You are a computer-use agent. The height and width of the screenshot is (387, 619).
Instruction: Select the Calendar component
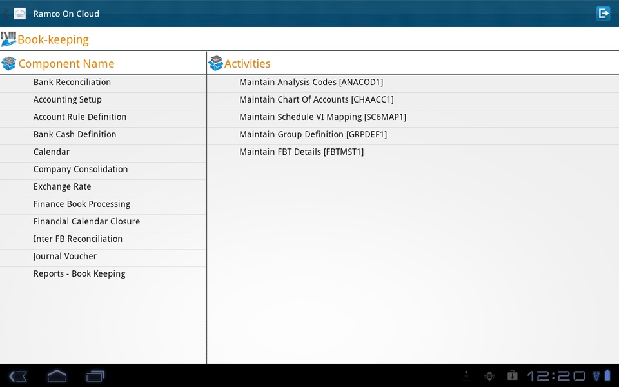click(x=103, y=154)
